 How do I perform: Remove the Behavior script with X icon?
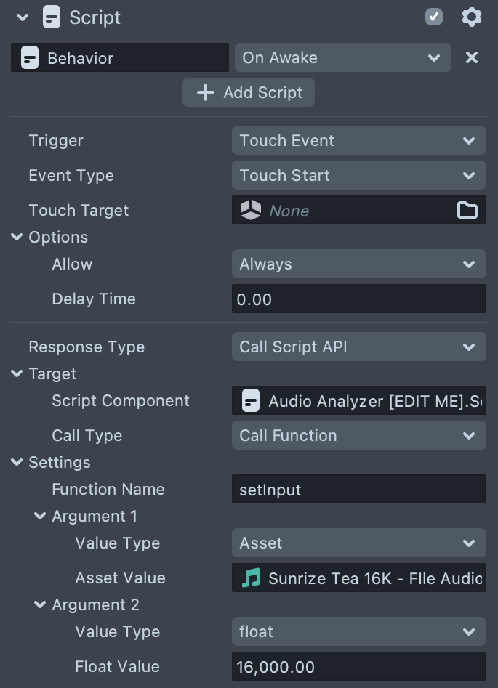point(472,57)
